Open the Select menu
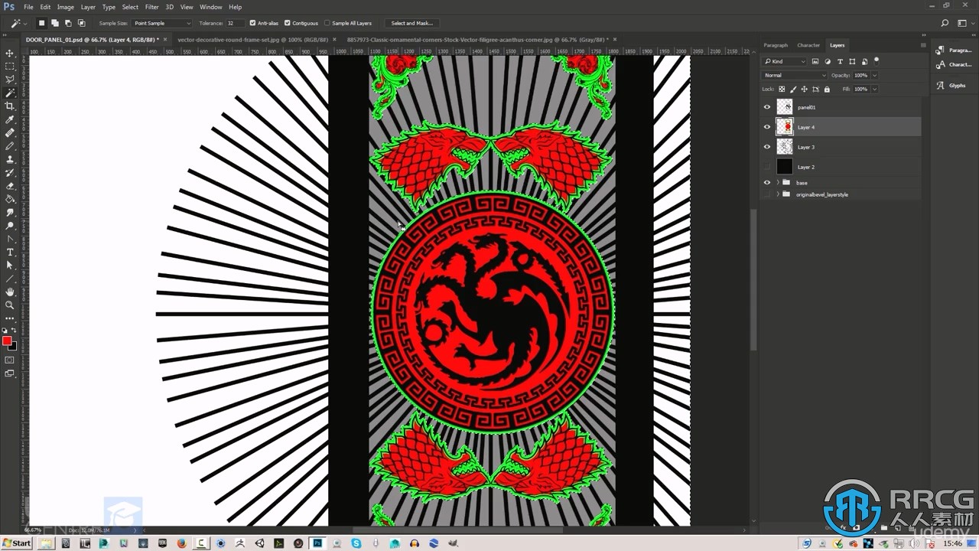The image size is (979, 551). (x=130, y=7)
